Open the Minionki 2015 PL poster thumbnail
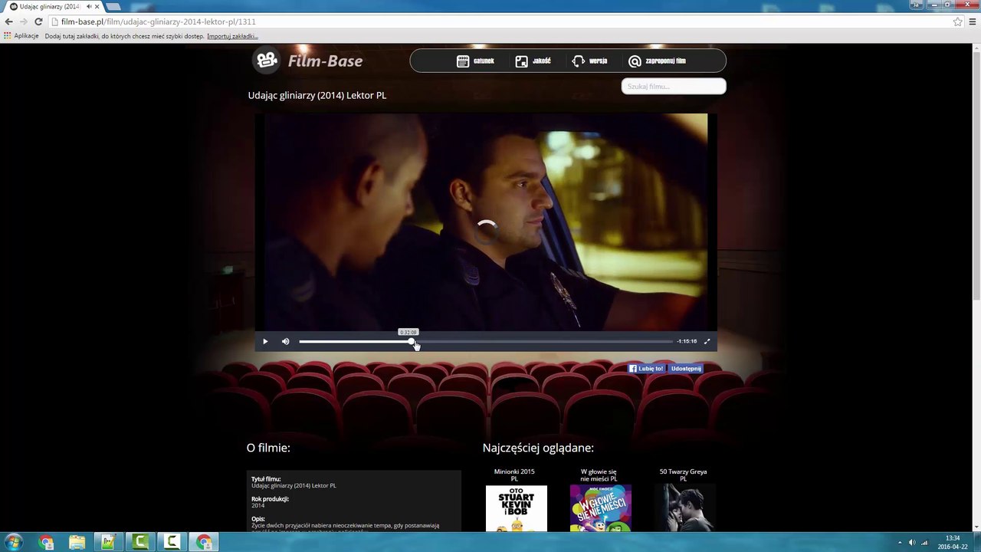981x552 pixels. point(517,508)
